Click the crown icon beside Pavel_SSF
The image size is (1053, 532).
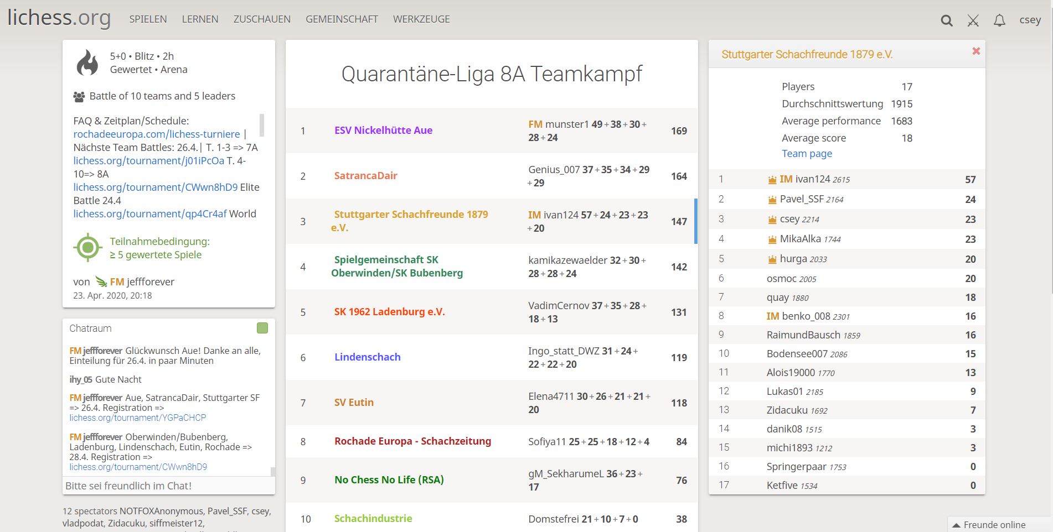click(x=772, y=200)
